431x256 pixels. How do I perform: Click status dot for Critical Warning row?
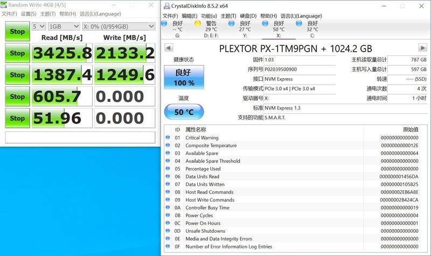[168, 138]
